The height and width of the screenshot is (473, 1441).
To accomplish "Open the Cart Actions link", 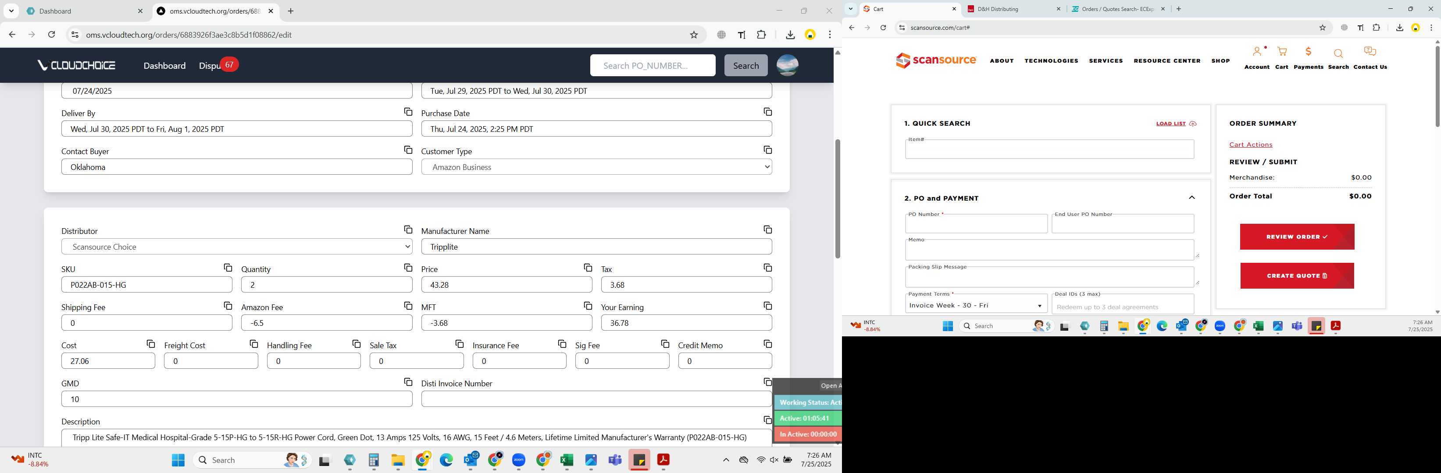I will 1250,145.
